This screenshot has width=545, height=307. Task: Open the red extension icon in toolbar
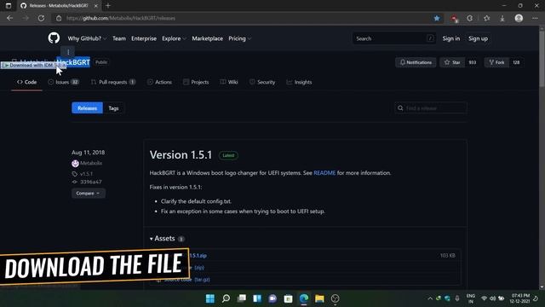[454, 19]
